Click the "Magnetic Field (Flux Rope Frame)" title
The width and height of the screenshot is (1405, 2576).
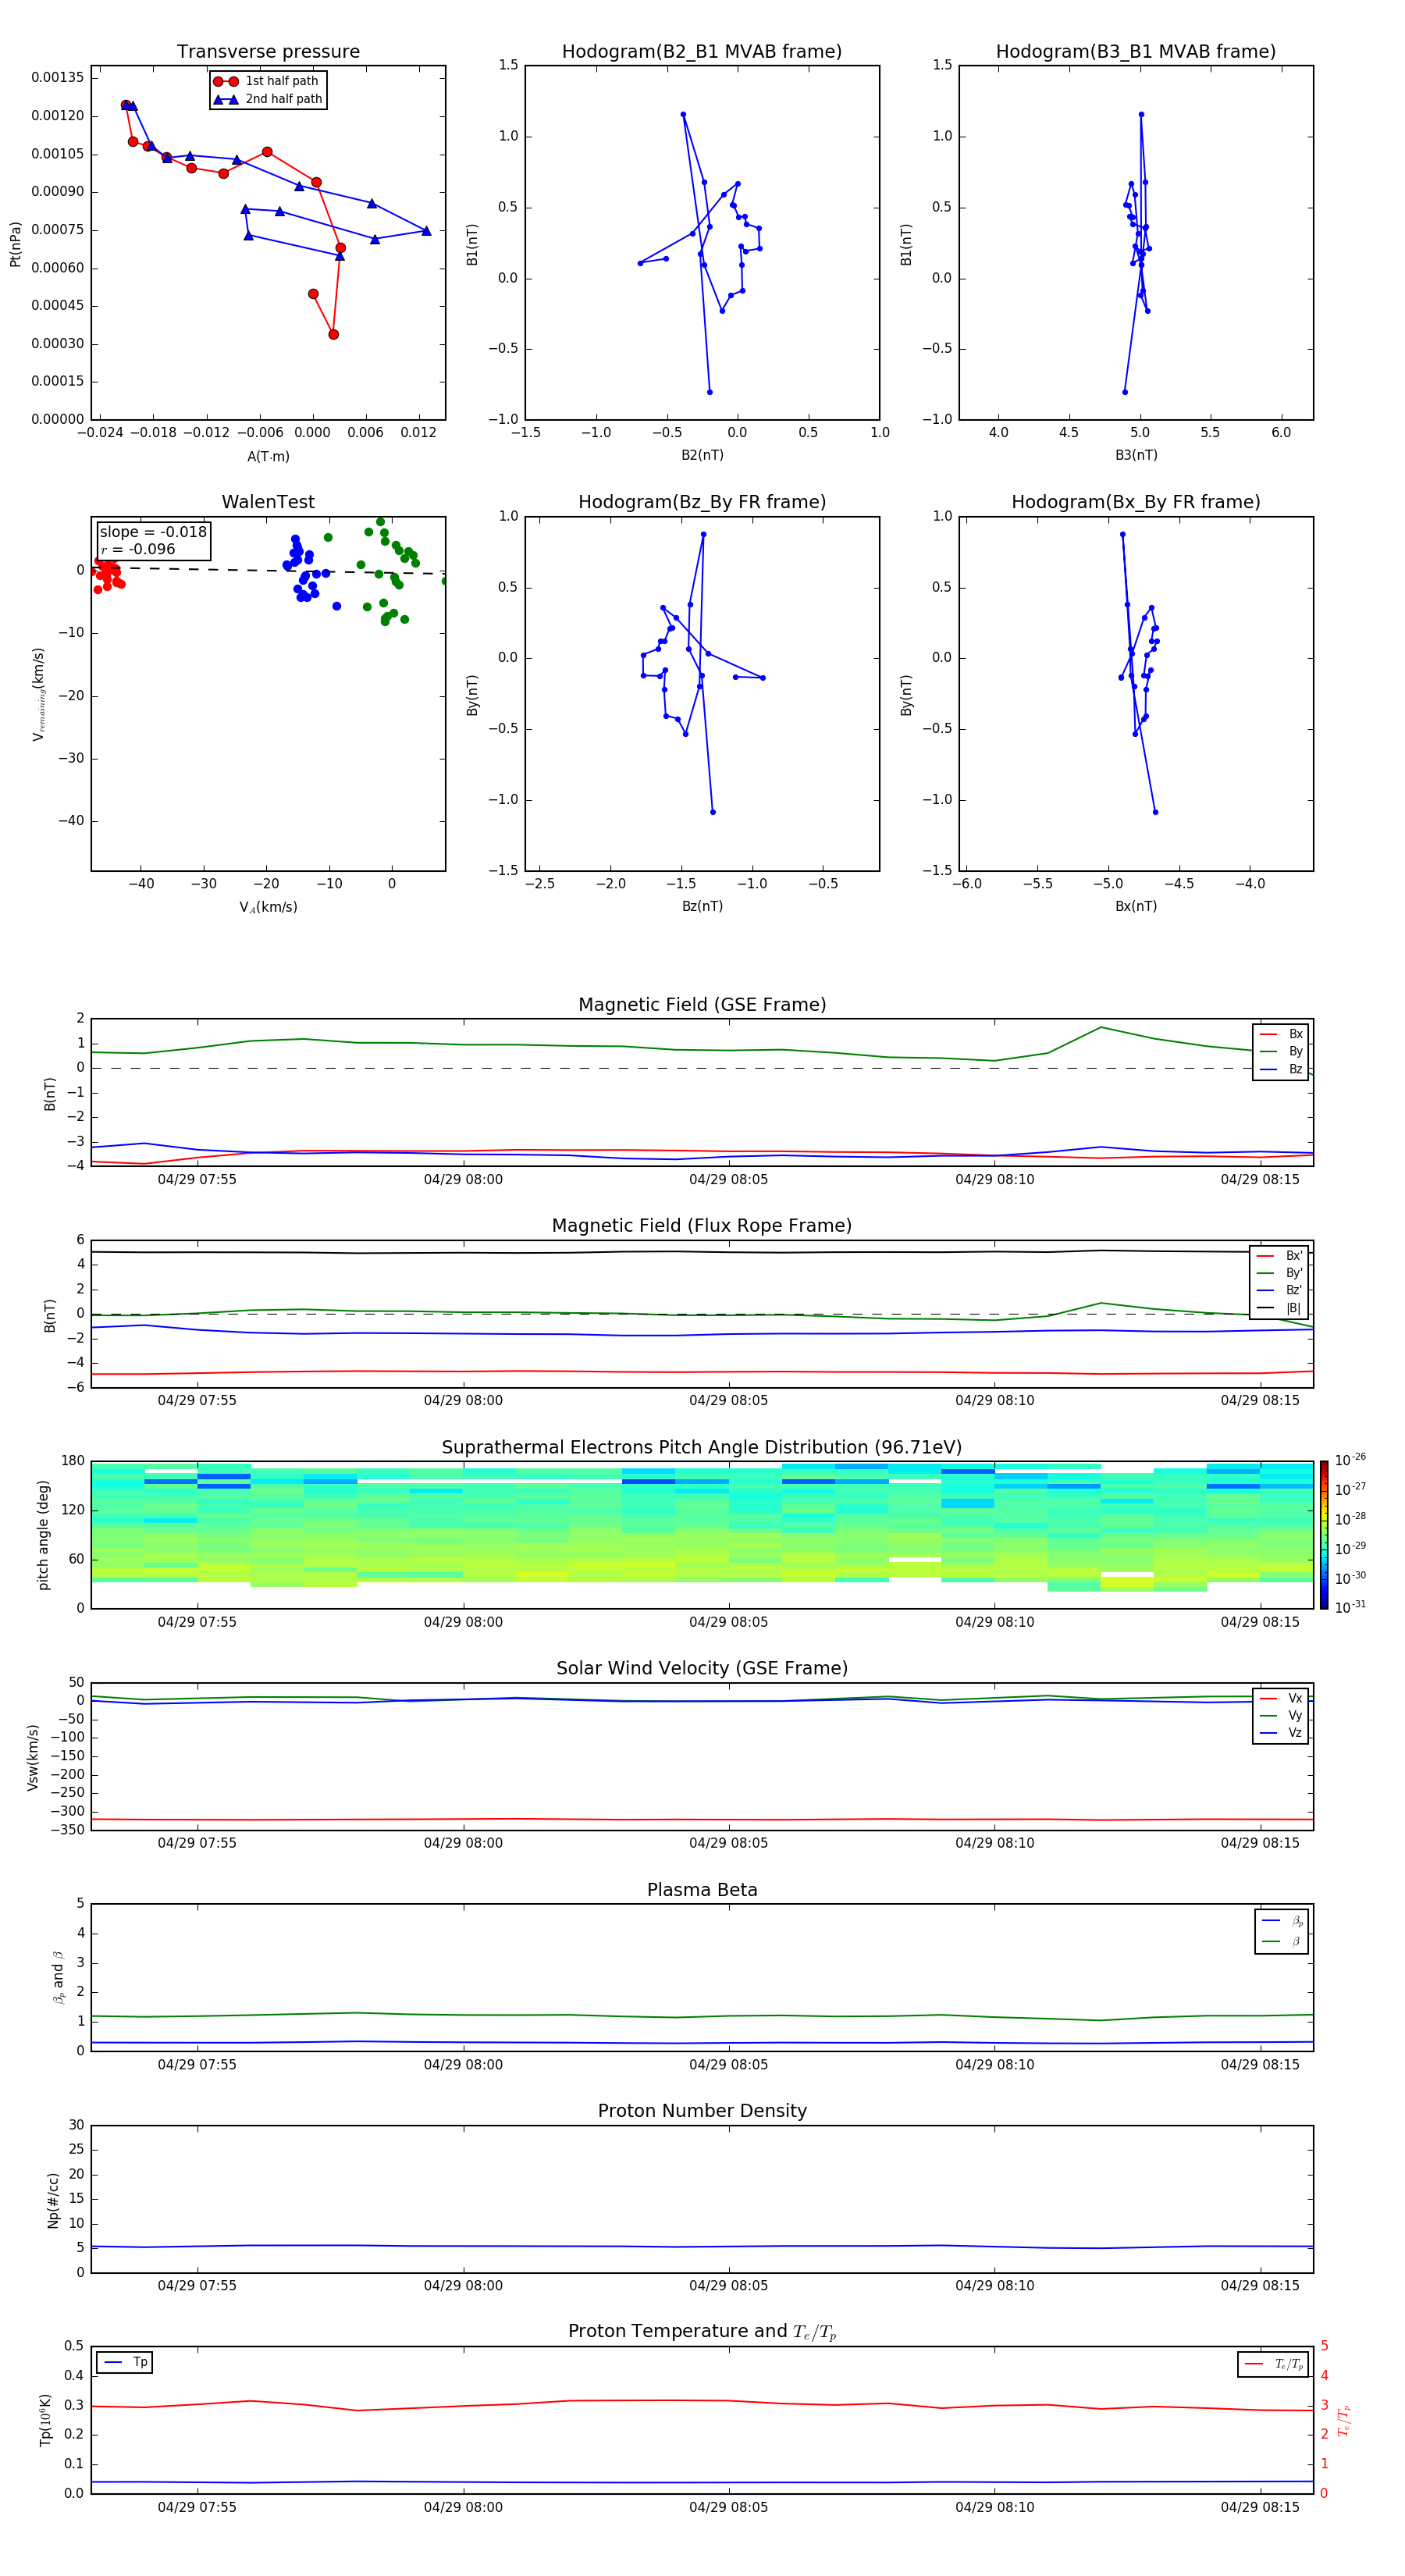(x=702, y=1226)
